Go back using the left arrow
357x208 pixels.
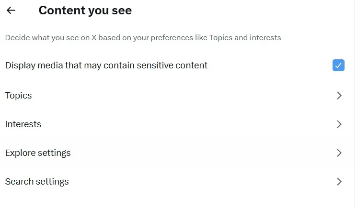(x=11, y=11)
